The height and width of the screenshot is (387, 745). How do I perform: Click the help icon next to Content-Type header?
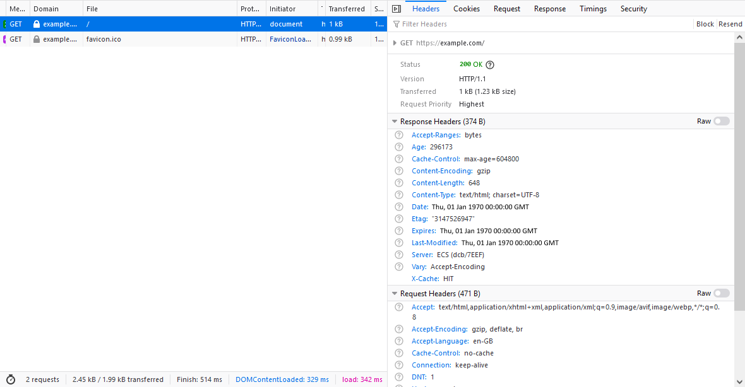(399, 195)
